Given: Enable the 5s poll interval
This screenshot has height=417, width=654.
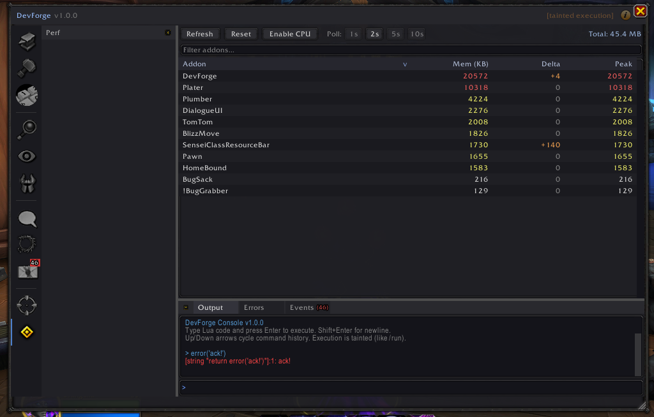Looking at the screenshot, I should (x=395, y=34).
